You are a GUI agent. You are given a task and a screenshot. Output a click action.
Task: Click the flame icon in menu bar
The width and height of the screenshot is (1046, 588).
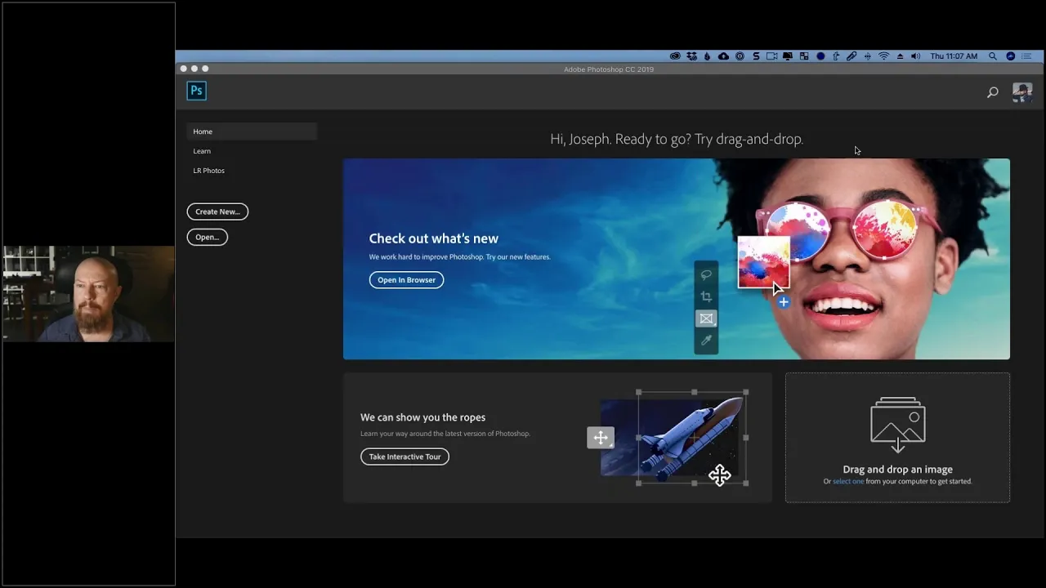(x=707, y=56)
